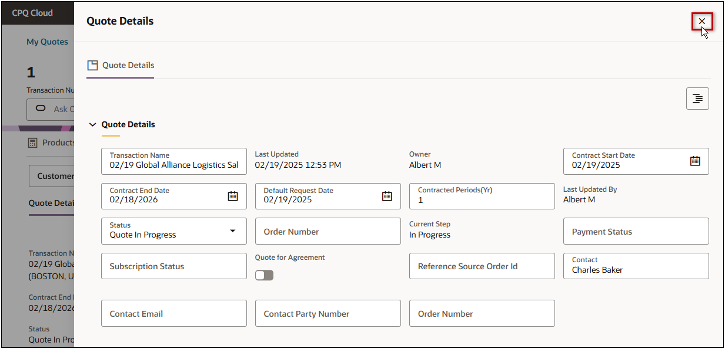725x349 pixels.
Task: Close the Quote Details panel
Action: click(701, 22)
